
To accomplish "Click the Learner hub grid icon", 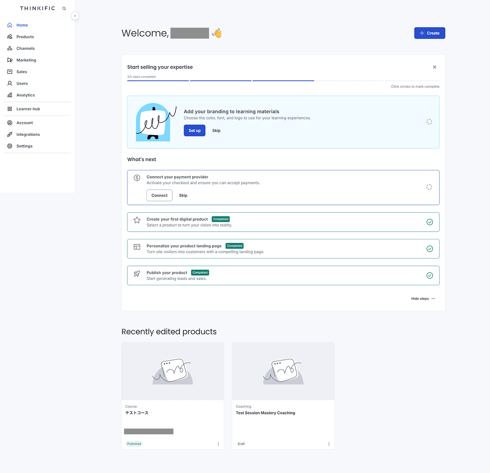I will pyautogui.click(x=10, y=109).
